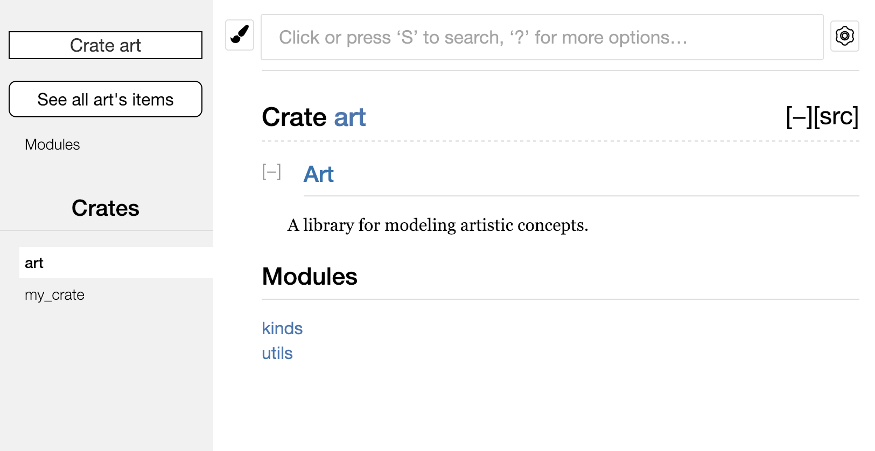The height and width of the screenshot is (451, 875).
Task: Click the Crates sidebar heading
Action: [105, 208]
